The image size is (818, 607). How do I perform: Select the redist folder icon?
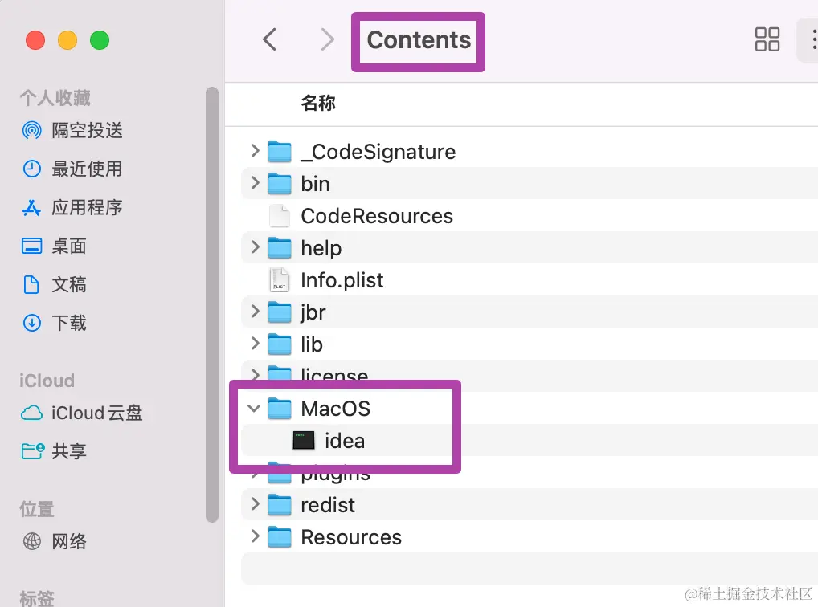coord(280,505)
